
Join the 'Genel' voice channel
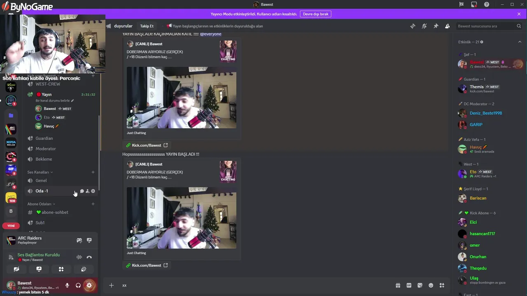(x=61, y=180)
